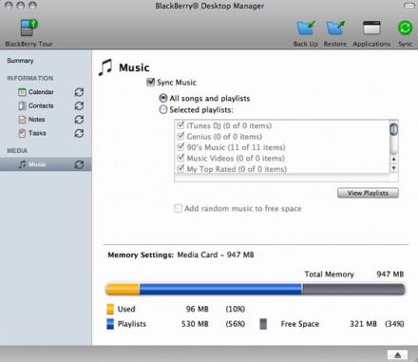Click the '530 MB' playlists value
418x362 pixels.
coord(195,324)
